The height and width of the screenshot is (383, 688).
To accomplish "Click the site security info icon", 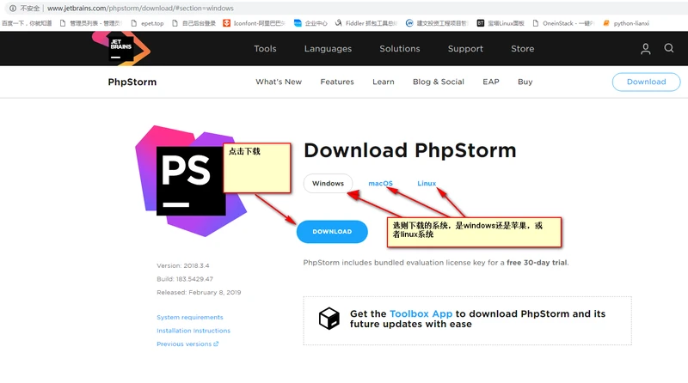I will click(x=13, y=8).
